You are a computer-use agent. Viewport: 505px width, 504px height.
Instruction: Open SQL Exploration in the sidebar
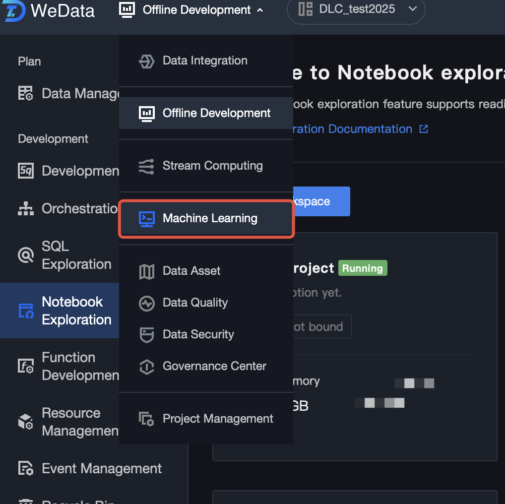pyautogui.click(x=76, y=255)
